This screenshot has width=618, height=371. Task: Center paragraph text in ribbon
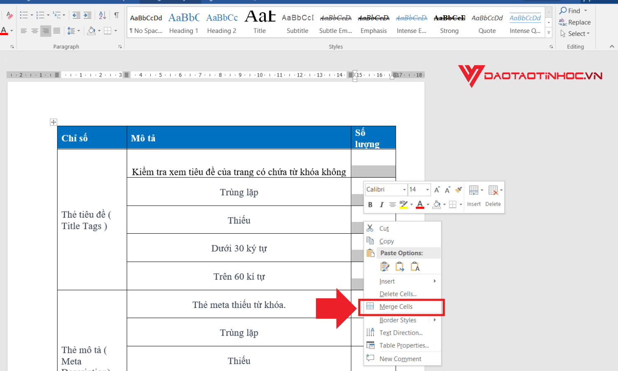35,31
